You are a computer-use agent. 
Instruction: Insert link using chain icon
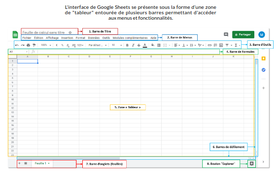pyautogui.click(x=210, y=45)
